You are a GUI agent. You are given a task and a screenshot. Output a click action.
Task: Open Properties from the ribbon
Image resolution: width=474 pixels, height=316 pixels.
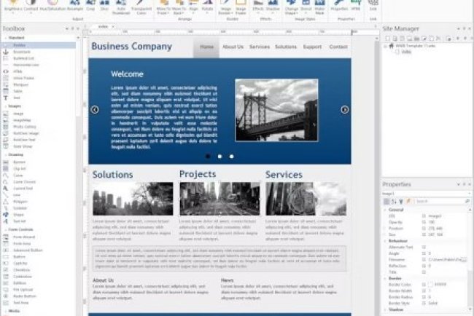point(339,6)
